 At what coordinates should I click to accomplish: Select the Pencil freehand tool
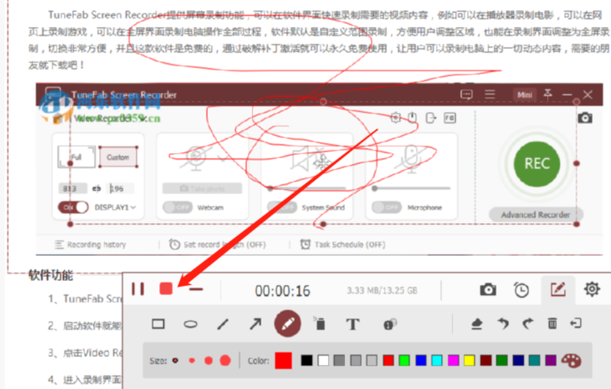tap(288, 323)
